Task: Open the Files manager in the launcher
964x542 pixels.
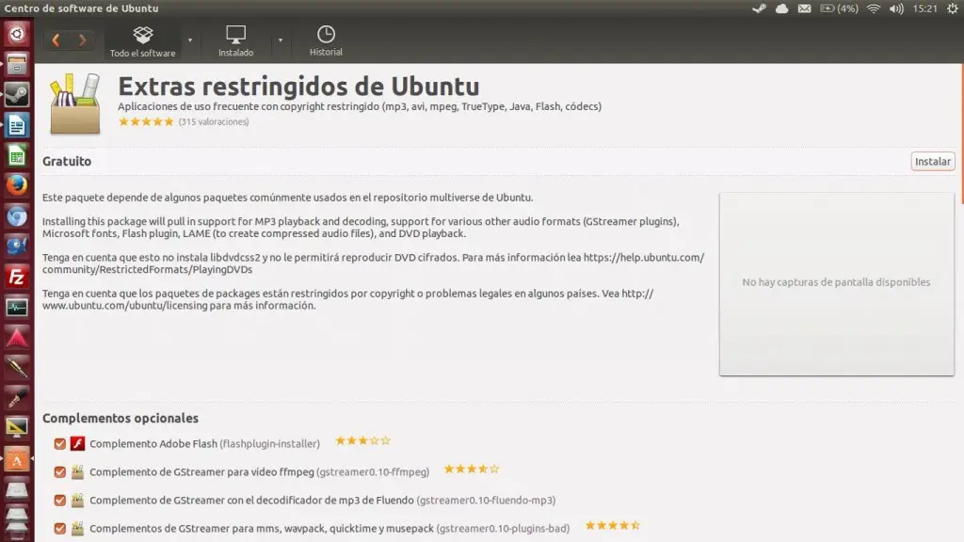Action: [17, 65]
